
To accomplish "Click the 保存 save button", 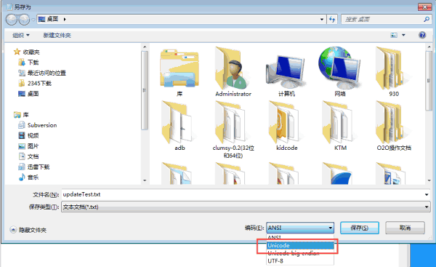I will click(359, 228).
